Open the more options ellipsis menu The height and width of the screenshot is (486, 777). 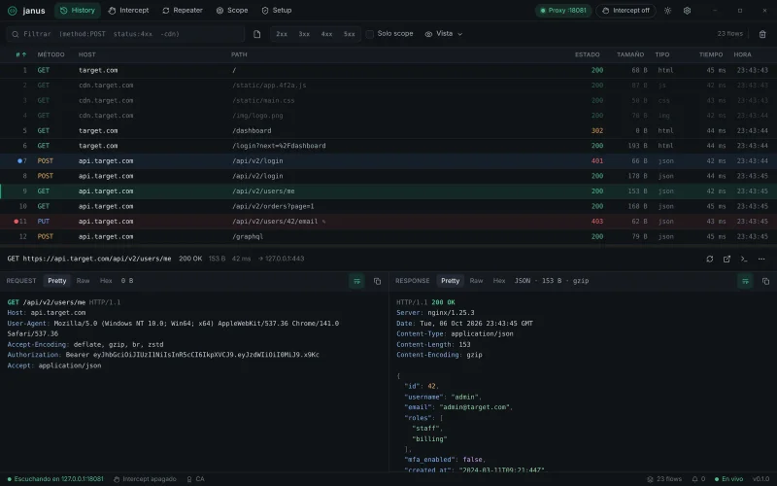click(x=761, y=259)
